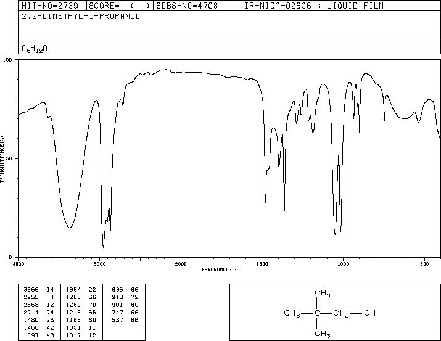Click peak table value 537
The image size is (441, 341).
(117, 320)
